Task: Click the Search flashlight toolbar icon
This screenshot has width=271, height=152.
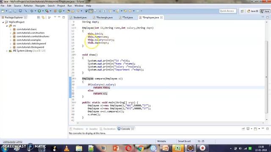Action: 78,11
